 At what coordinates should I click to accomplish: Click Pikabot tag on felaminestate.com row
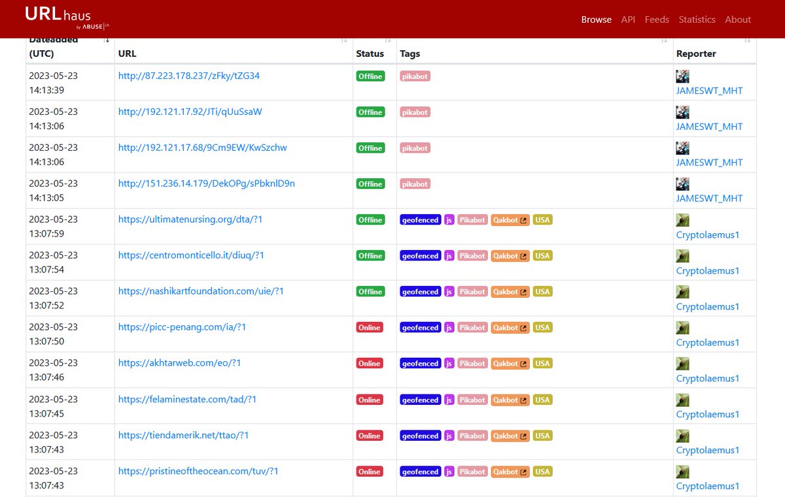[x=473, y=400]
